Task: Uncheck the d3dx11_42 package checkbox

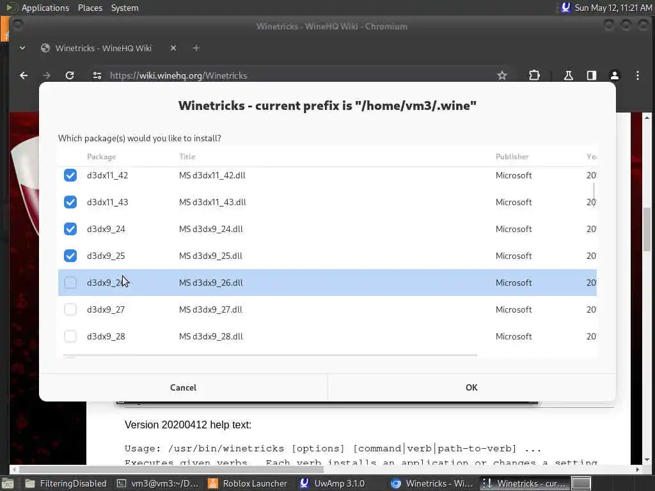Action: [70, 175]
